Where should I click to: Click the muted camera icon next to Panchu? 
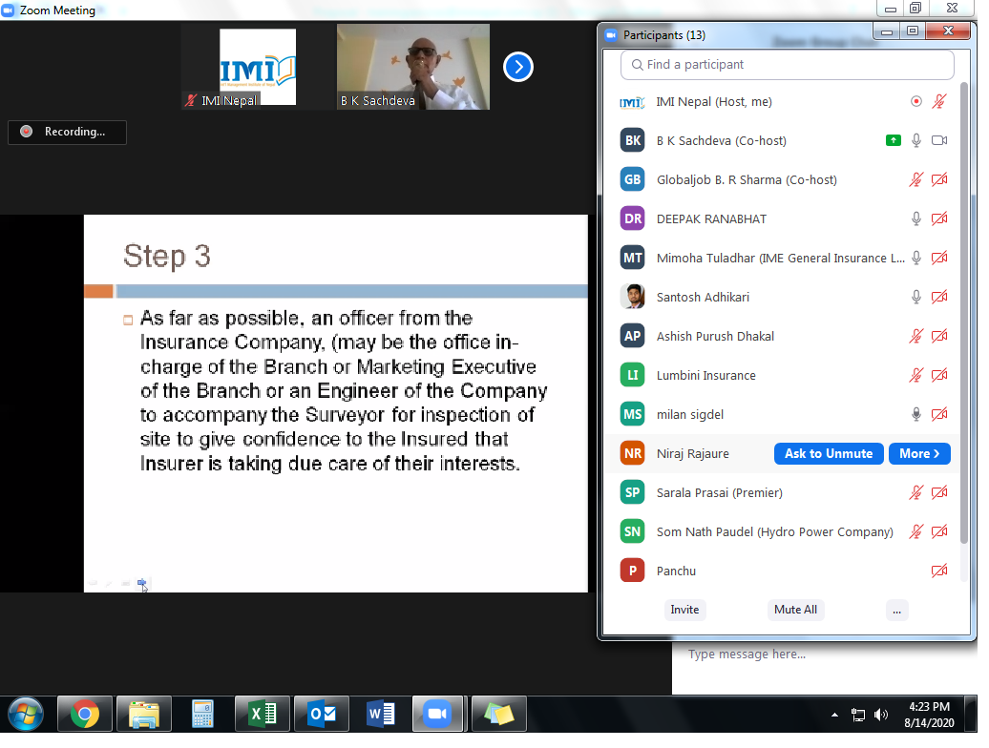click(x=939, y=570)
